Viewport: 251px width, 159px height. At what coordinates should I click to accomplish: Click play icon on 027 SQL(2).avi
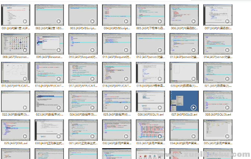[193, 108]
